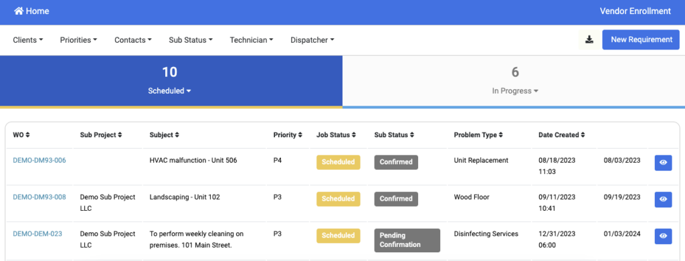685x261 pixels.
Task: View work order DEMO-DEM-023 with eye icon
Action: click(x=663, y=236)
